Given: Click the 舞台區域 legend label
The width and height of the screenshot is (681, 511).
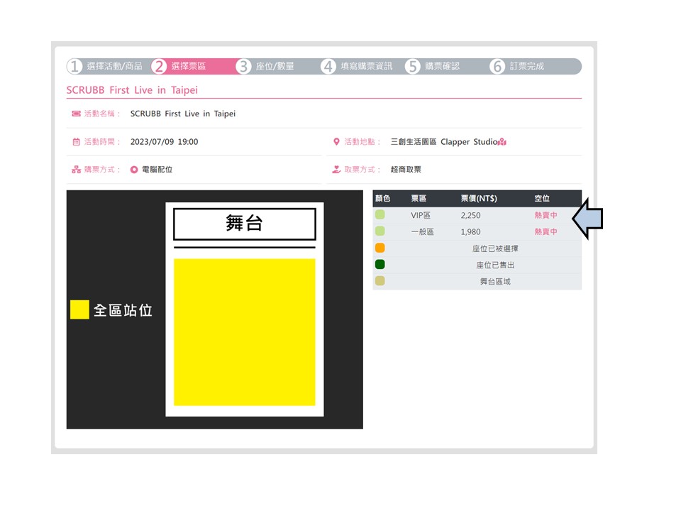Looking at the screenshot, I should pos(494,282).
